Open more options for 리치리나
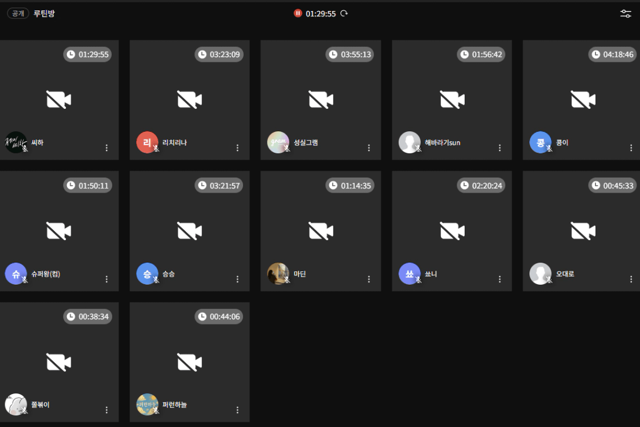 point(238,148)
